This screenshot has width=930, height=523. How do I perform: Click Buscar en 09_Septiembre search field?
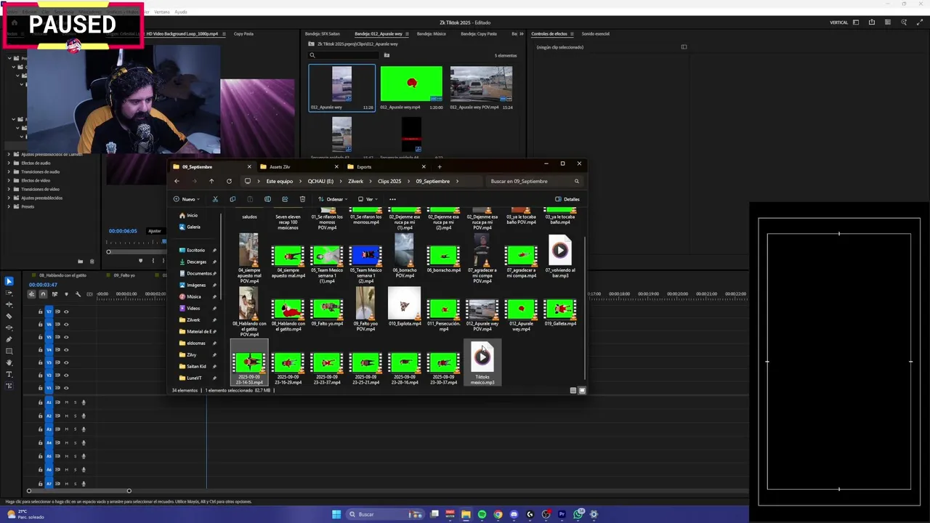534,181
